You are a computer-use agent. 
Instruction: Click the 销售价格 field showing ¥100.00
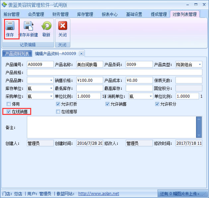point(90,80)
